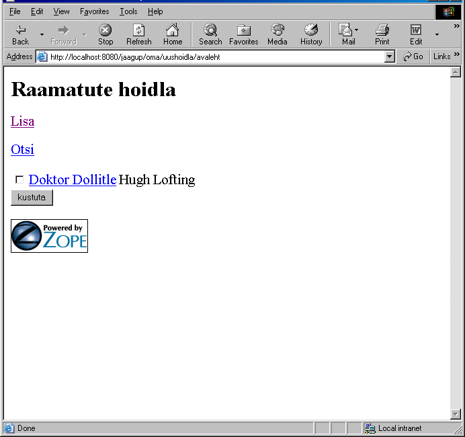Open the Edit menu
The height and width of the screenshot is (437, 465).
(37, 11)
